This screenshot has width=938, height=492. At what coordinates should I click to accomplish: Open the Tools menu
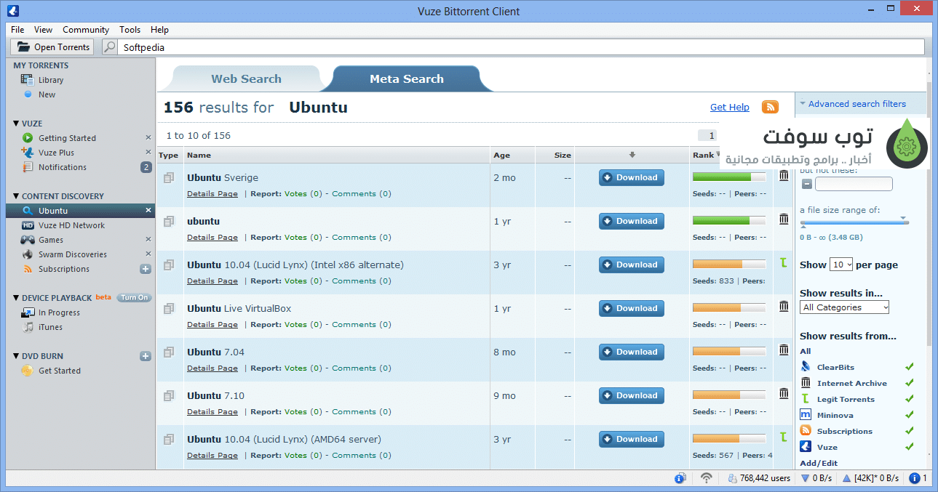click(130, 30)
